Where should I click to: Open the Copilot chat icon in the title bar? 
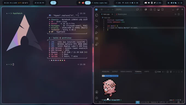(x=137, y=10)
